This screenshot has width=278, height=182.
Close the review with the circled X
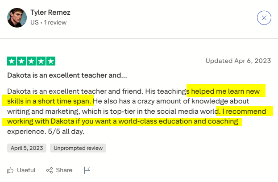point(264,18)
